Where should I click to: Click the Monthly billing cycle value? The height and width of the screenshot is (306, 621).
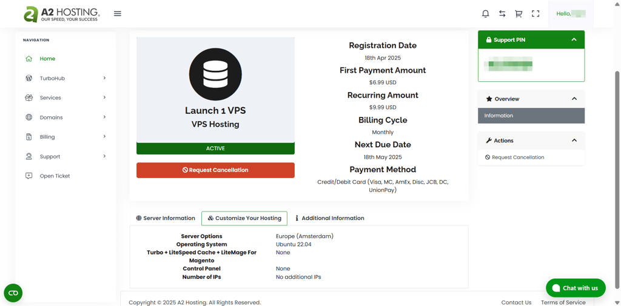pyautogui.click(x=383, y=132)
